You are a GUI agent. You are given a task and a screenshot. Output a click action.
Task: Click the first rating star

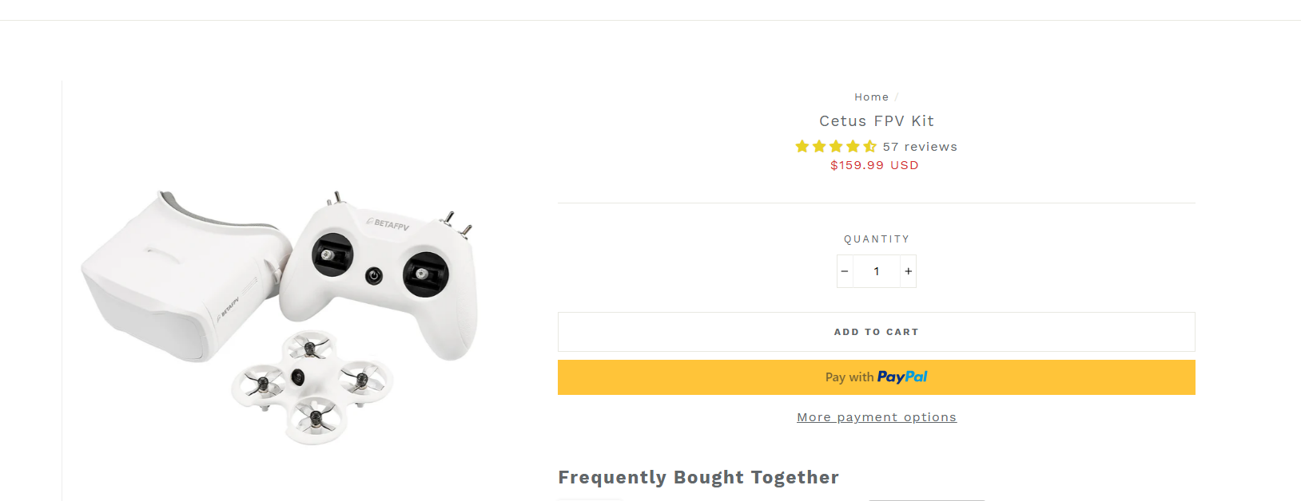click(802, 147)
